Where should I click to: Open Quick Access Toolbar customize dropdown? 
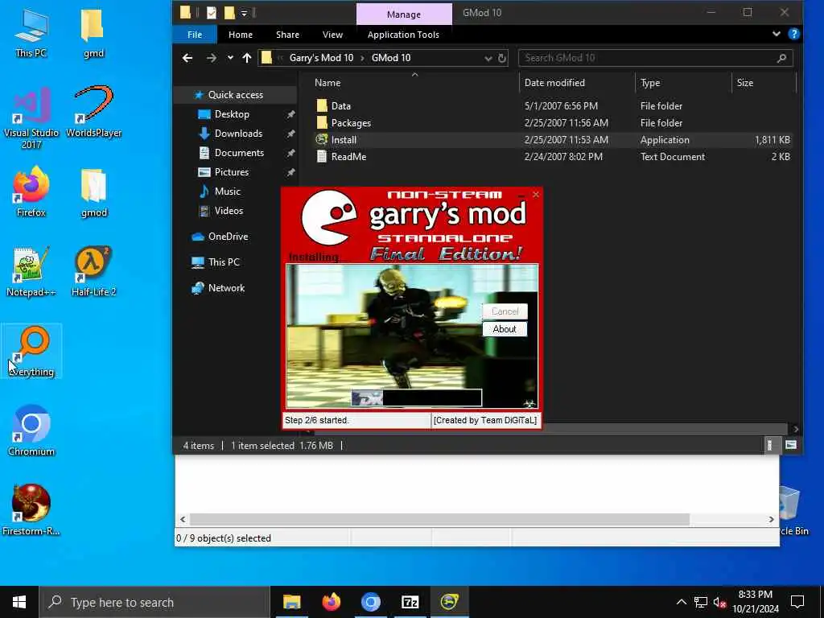pyautogui.click(x=245, y=13)
